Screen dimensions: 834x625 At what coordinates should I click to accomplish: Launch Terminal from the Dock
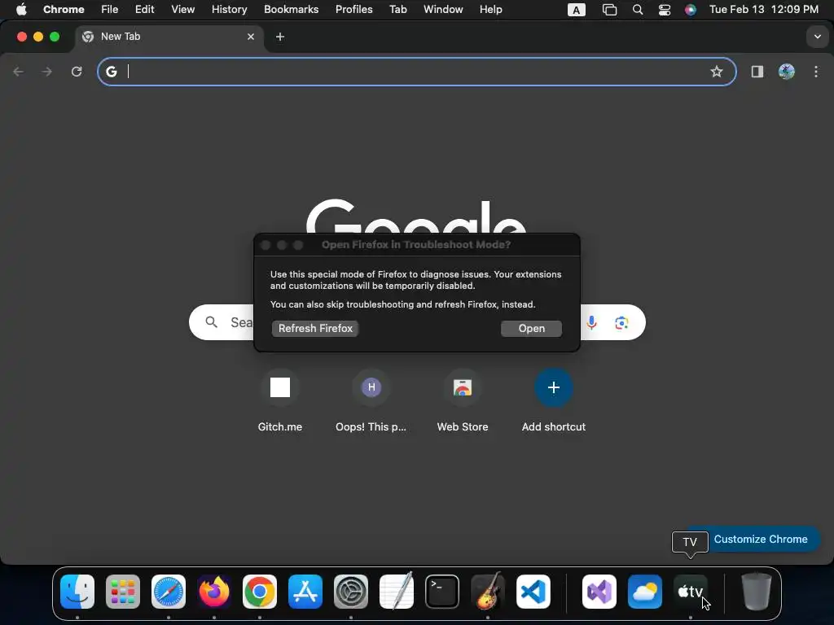click(x=442, y=592)
